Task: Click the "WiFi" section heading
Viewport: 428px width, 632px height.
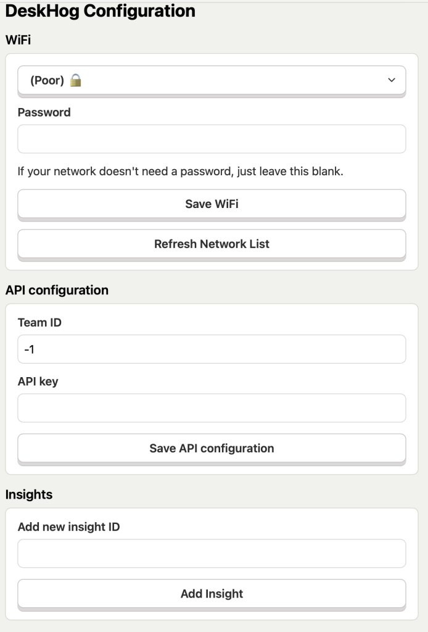Action: (19, 40)
